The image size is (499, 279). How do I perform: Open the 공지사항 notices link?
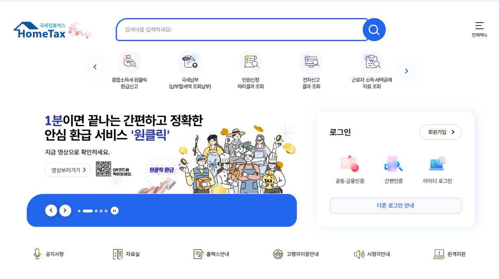click(49, 254)
